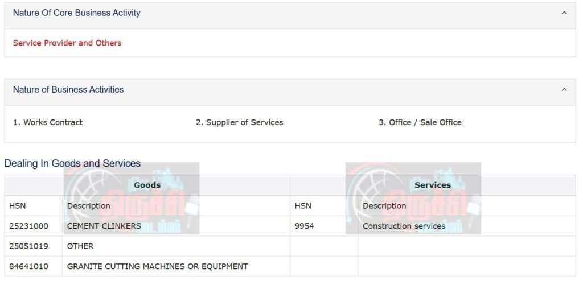Collapse the Nature of Business Activities chevron
Screen dimensions: 583x281
pos(564,89)
